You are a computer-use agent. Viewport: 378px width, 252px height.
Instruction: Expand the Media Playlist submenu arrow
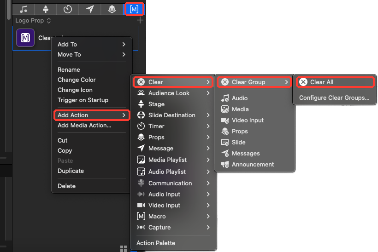pyautogui.click(x=208, y=160)
